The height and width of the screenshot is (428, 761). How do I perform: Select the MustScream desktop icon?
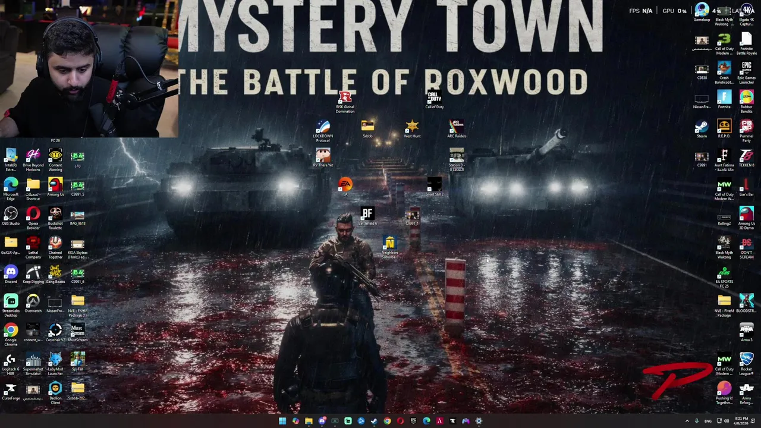(x=77, y=333)
